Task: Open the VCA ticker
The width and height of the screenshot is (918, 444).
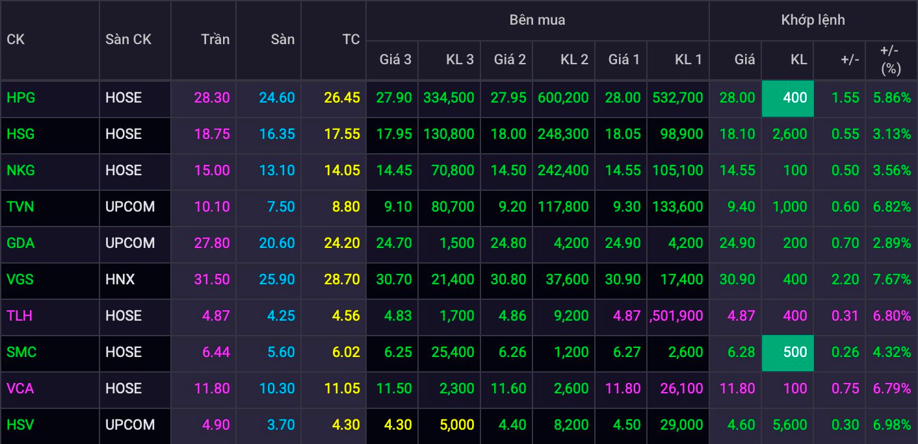Action: [x=20, y=389]
